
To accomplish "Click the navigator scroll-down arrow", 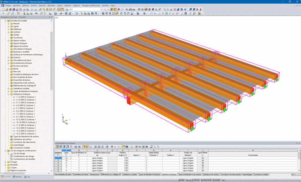I will [51, 171].
